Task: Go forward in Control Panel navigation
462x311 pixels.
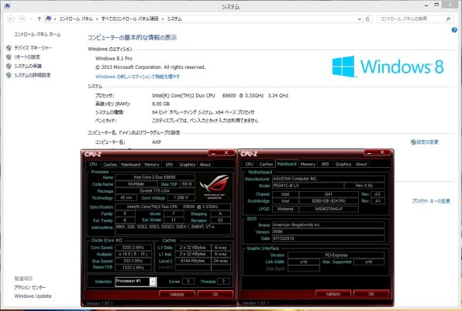Action: (x=22, y=19)
